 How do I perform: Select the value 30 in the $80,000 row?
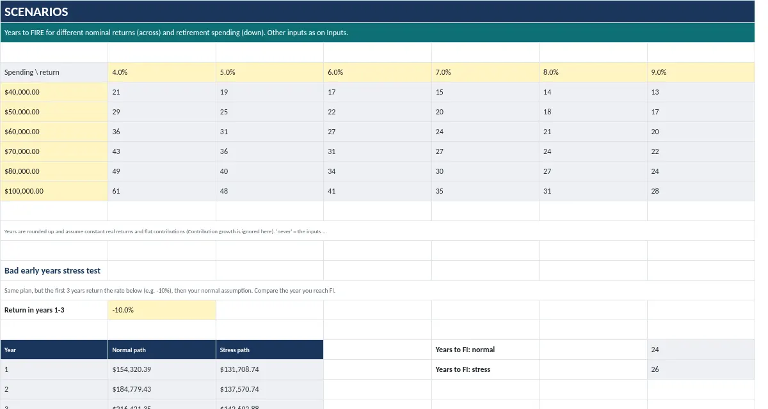pos(486,171)
